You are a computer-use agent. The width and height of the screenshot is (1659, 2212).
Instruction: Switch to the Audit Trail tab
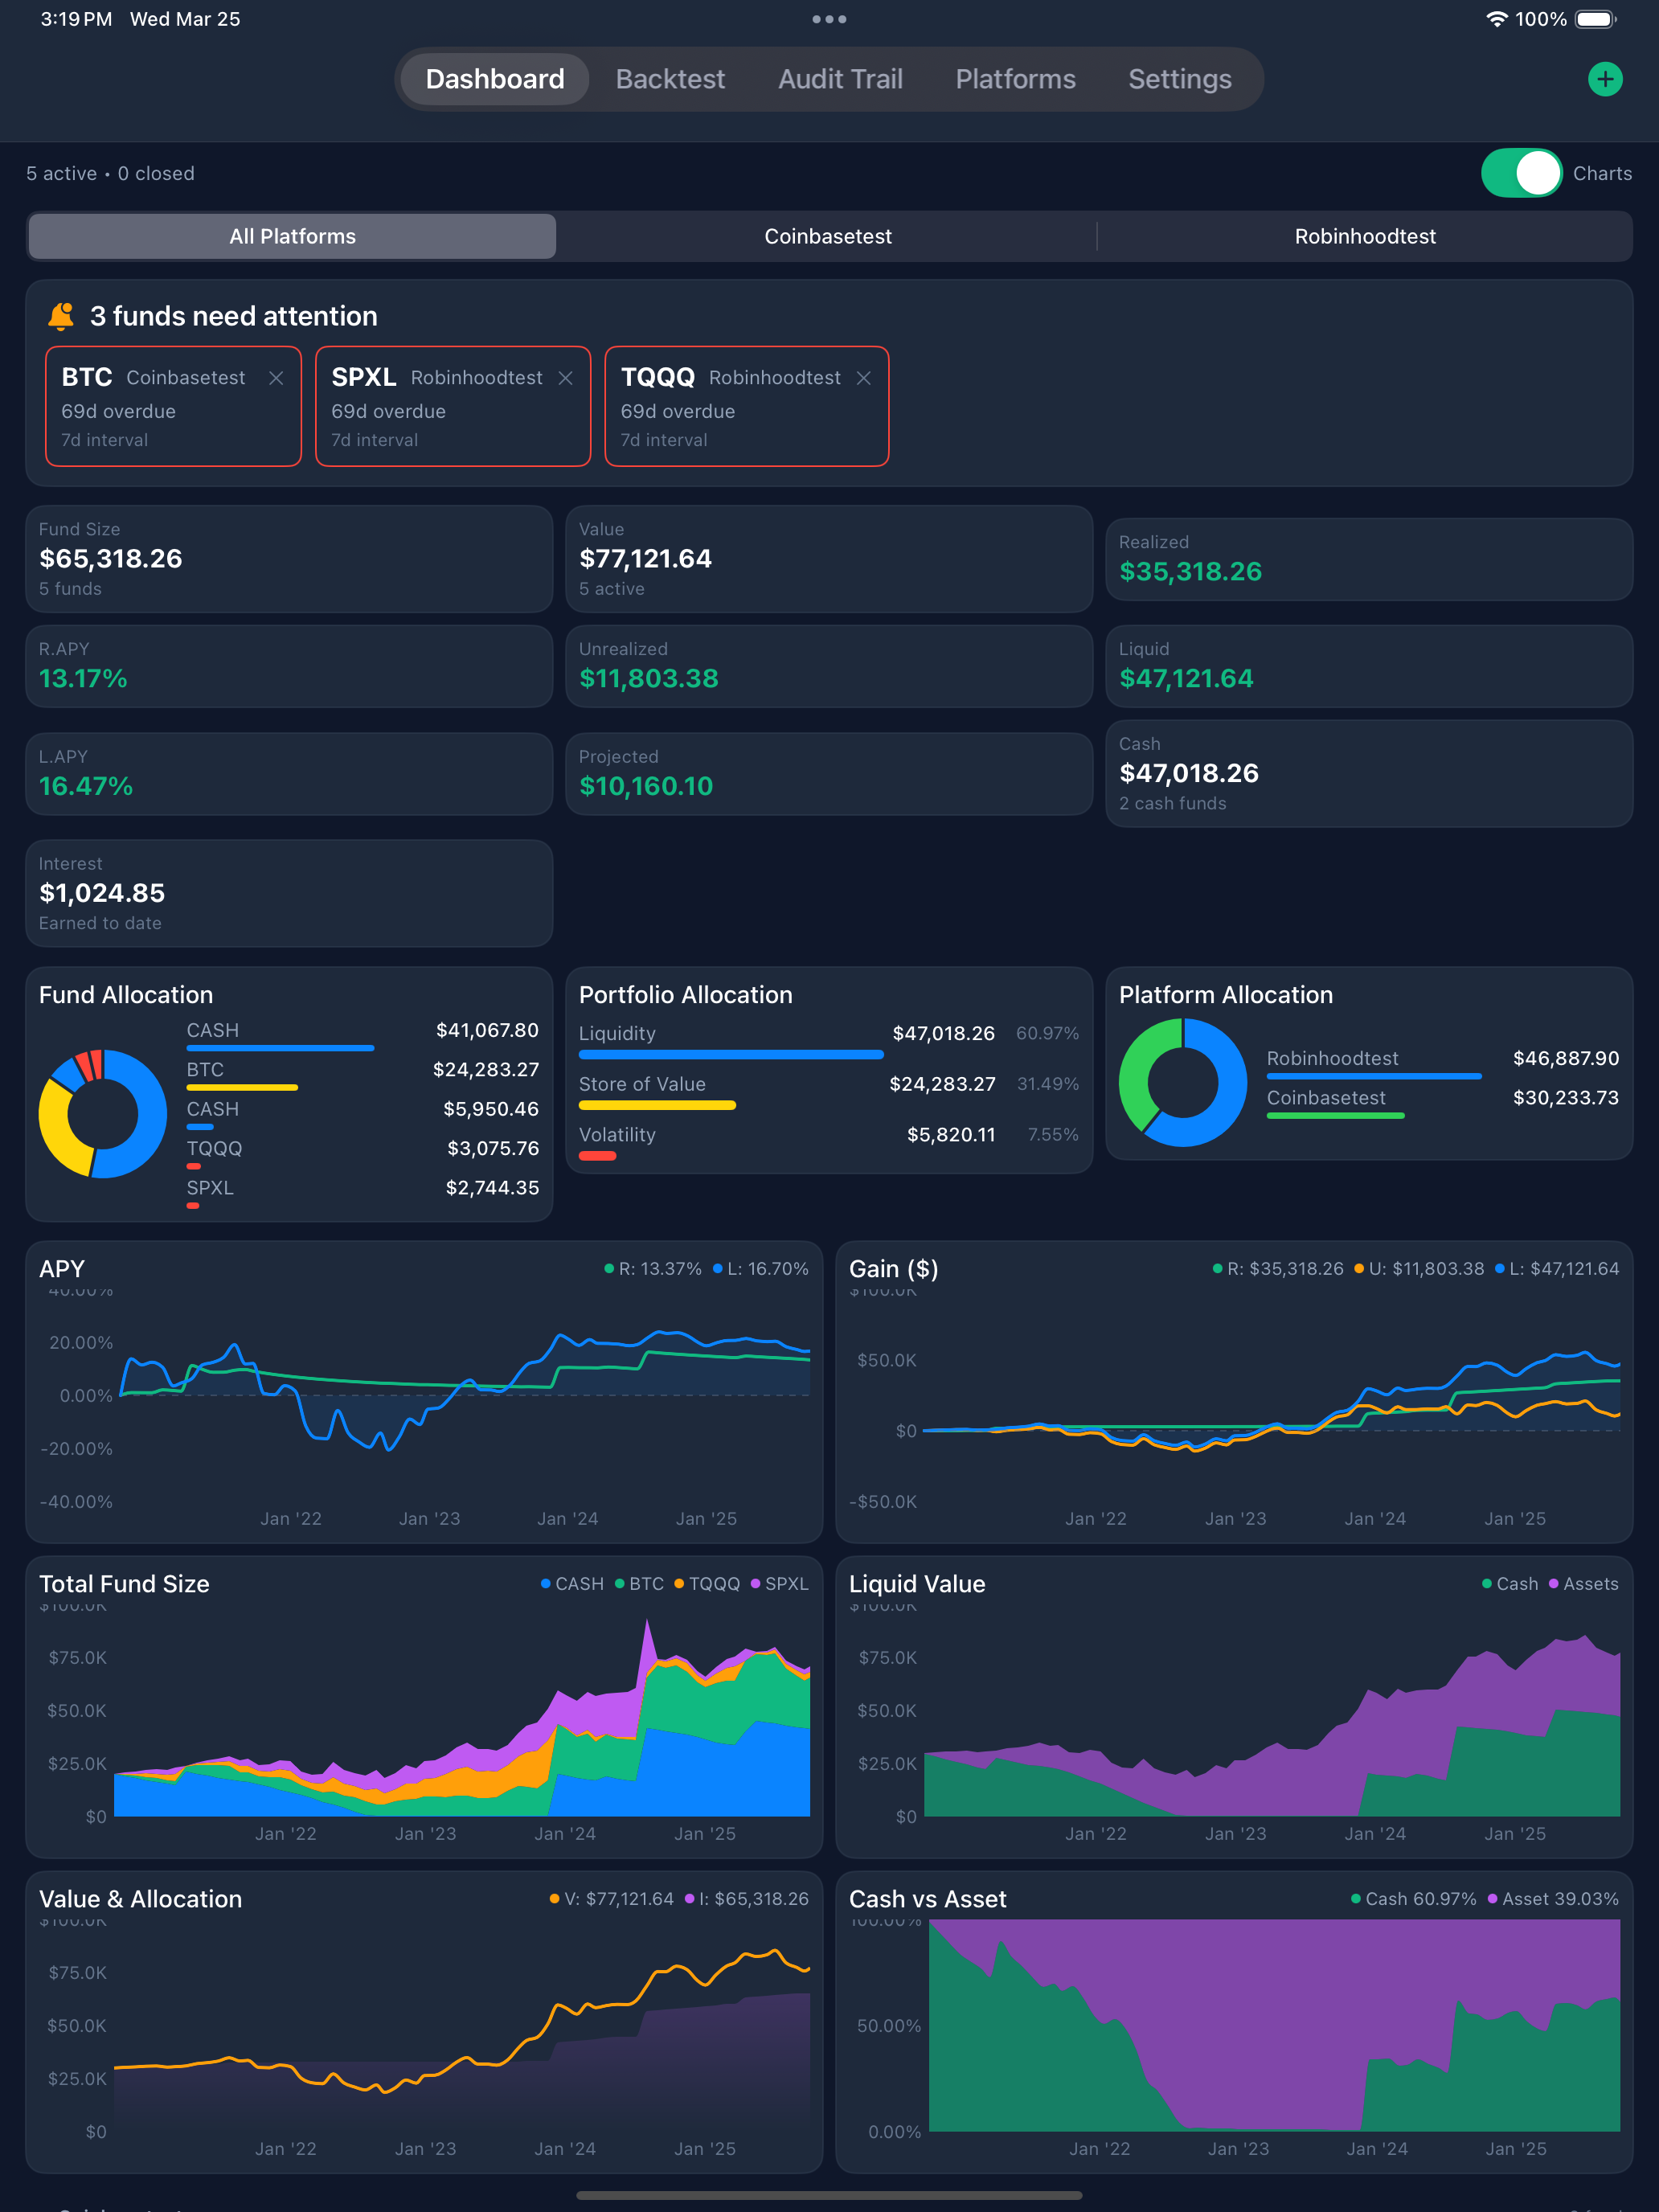pyautogui.click(x=840, y=78)
